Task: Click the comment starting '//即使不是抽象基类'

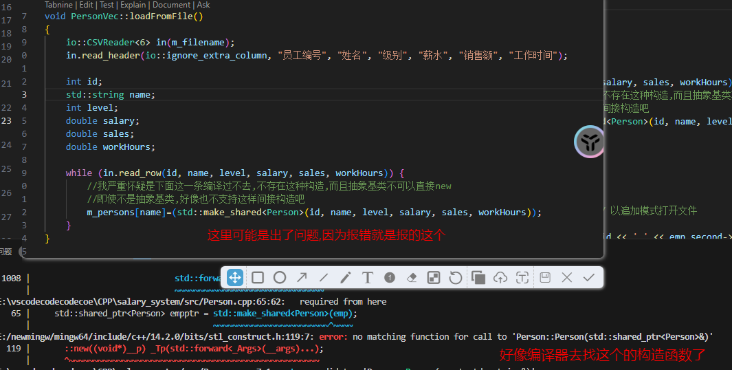Action: (196, 199)
